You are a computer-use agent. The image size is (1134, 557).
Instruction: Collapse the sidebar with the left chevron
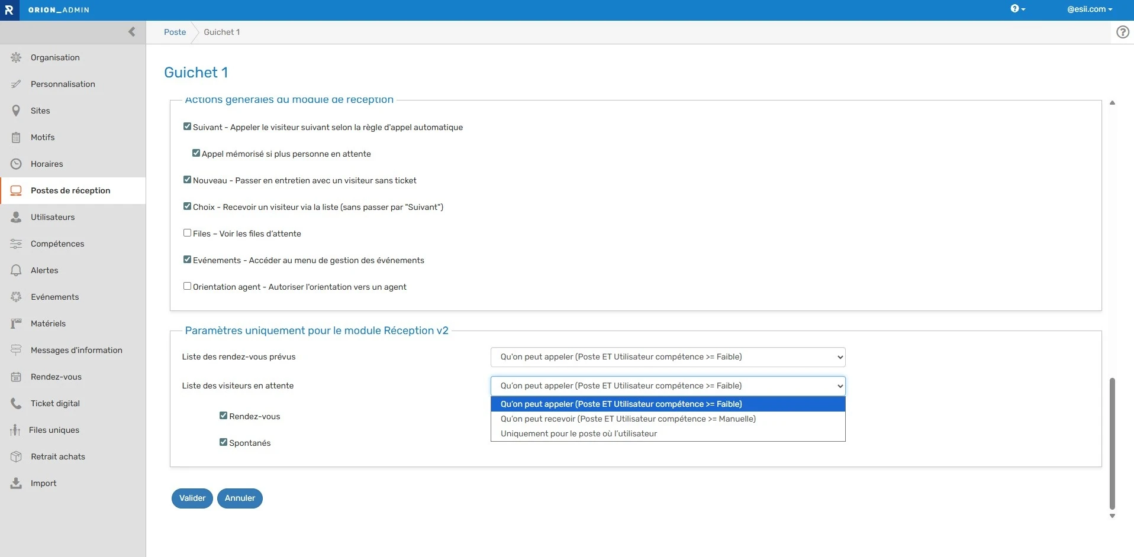tap(131, 32)
